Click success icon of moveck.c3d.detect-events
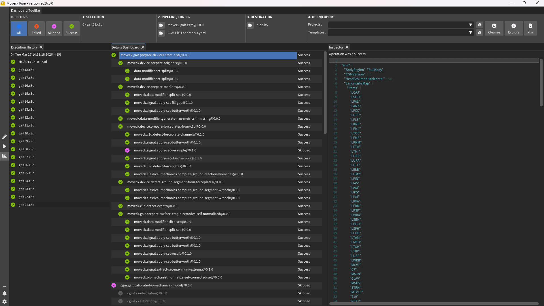Screen dimensions: 544x306 pyautogui.click(x=120, y=206)
